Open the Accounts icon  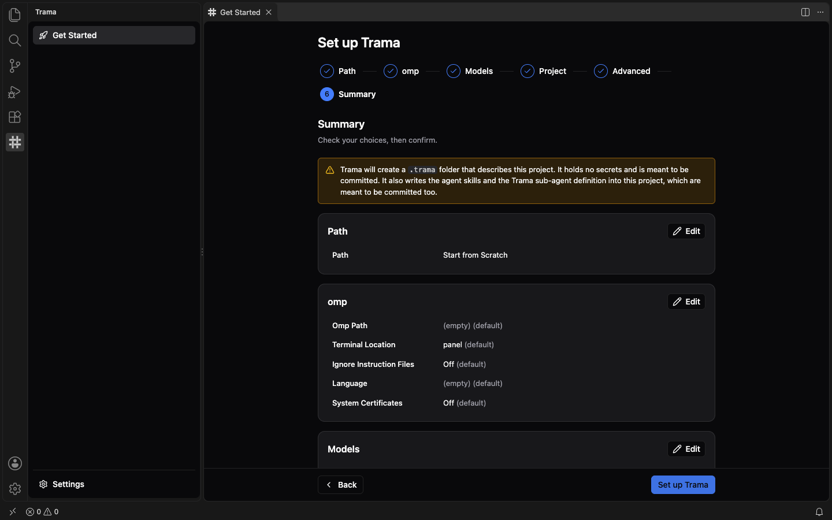coord(15,463)
